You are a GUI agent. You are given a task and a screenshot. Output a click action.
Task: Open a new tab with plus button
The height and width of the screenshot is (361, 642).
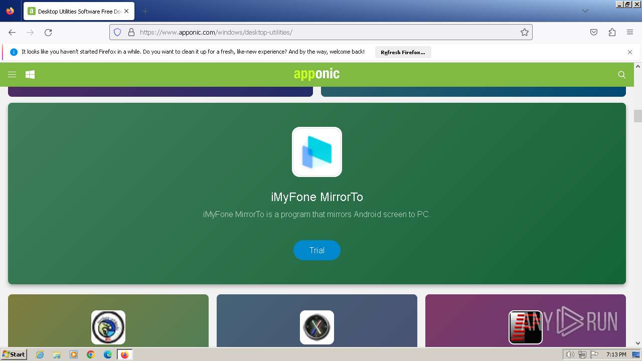click(x=145, y=11)
